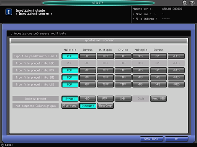Select JPEG for USB file type
Viewport: 197px width, 147px height.
tap(176, 84)
